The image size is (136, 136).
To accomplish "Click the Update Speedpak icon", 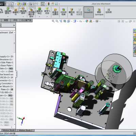I will pyautogui.click(x=99, y=12).
